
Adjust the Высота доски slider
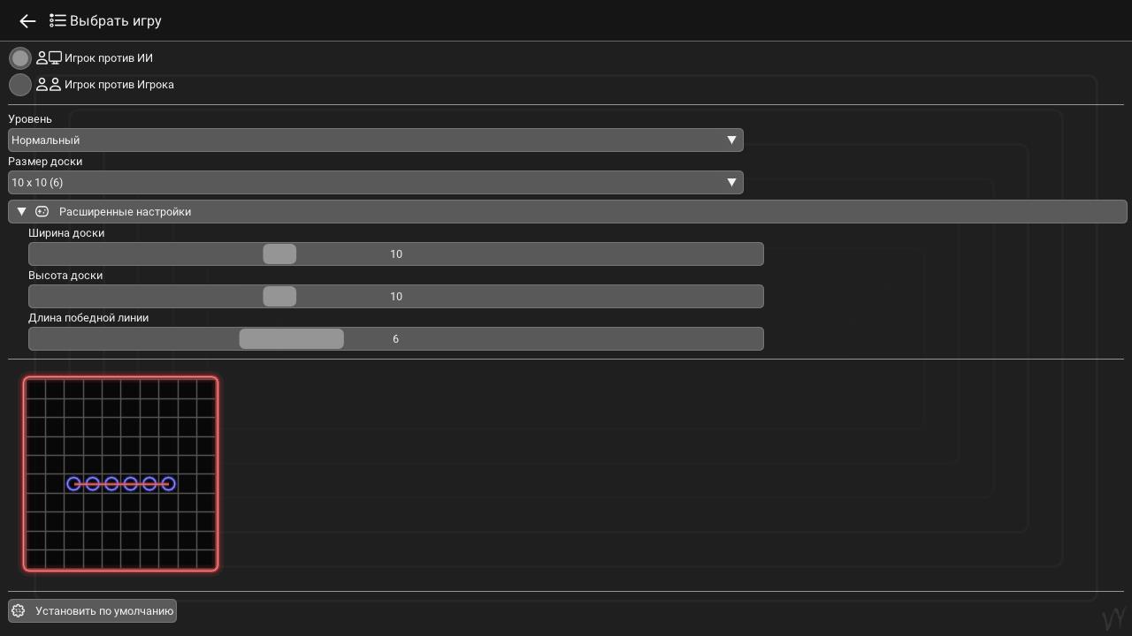[x=279, y=296]
